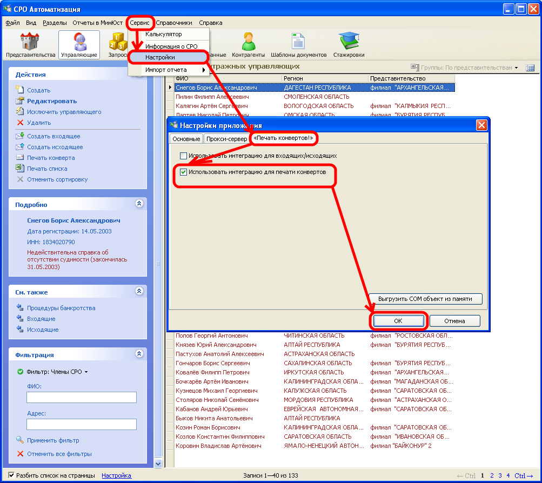The height and width of the screenshot is (483, 542).
Task: Select Калькулятор from the Сервис menu
Action: (x=163, y=34)
